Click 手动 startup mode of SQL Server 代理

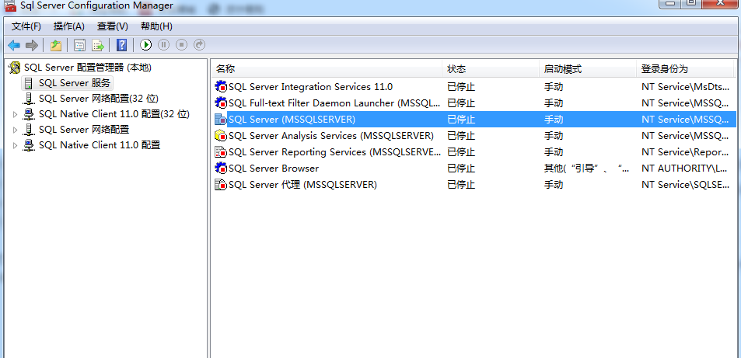554,185
